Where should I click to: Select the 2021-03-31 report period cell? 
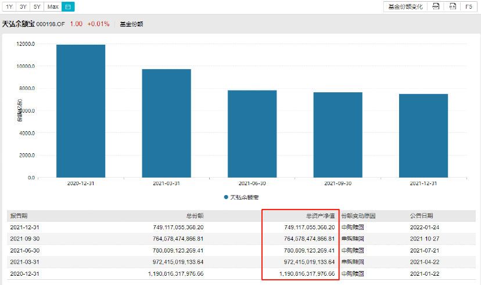click(24, 262)
